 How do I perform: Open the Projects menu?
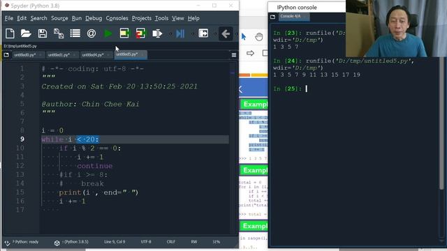142,18
